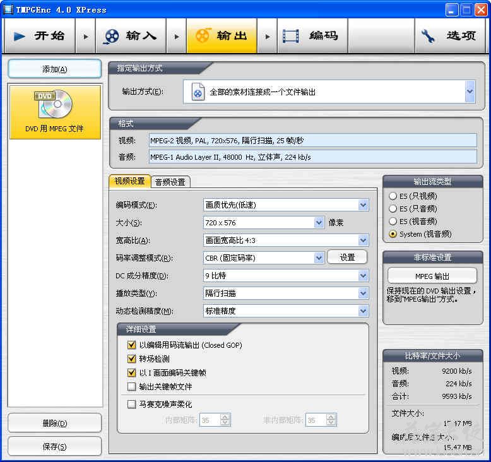
Task: Click the 音频 format field MPEG-1 Audio Layer II
Action: tap(312, 157)
